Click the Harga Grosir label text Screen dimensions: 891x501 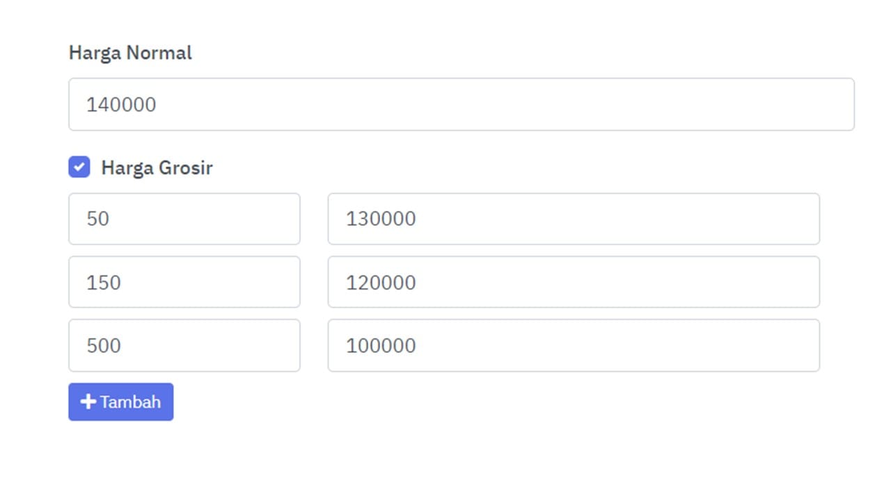click(157, 168)
